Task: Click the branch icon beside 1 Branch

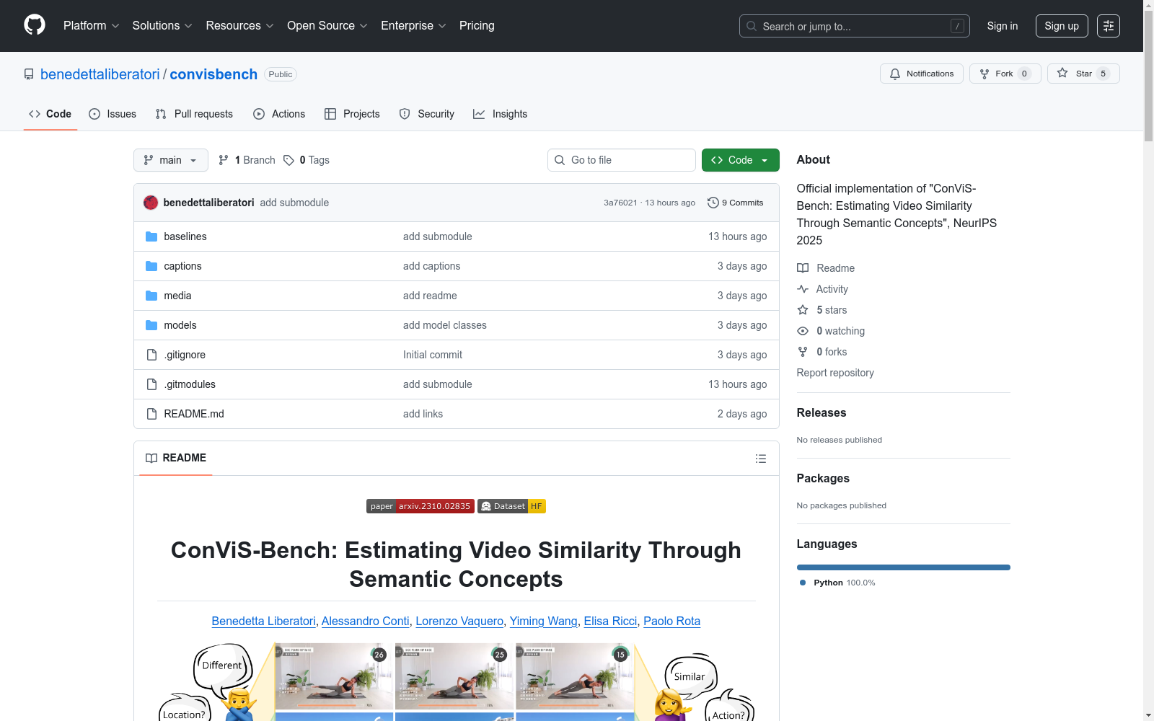Action: pyautogui.click(x=224, y=160)
